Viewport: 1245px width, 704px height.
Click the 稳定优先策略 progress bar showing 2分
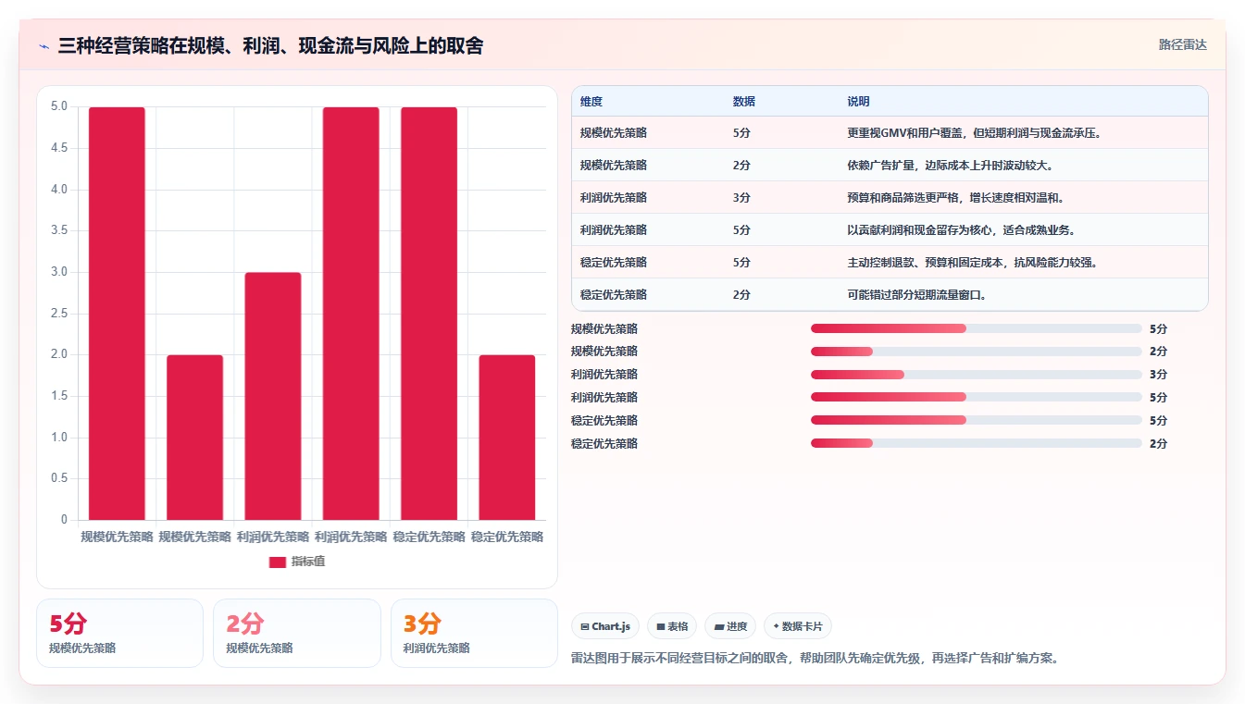[x=976, y=444]
